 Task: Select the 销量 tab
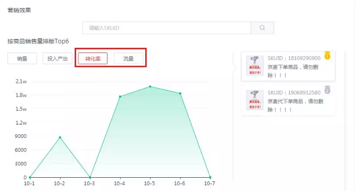click(x=22, y=58)
